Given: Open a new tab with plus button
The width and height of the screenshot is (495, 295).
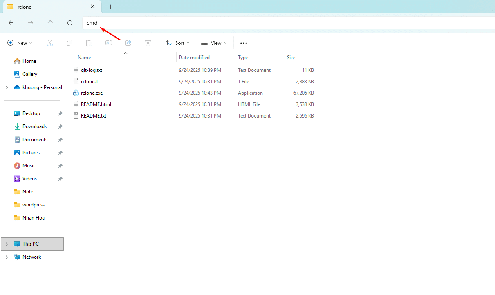Looking at the screenshot, I should tap(110, 7).
